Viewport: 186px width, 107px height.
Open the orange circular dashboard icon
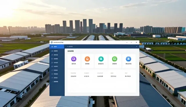(x=87, y=59)
